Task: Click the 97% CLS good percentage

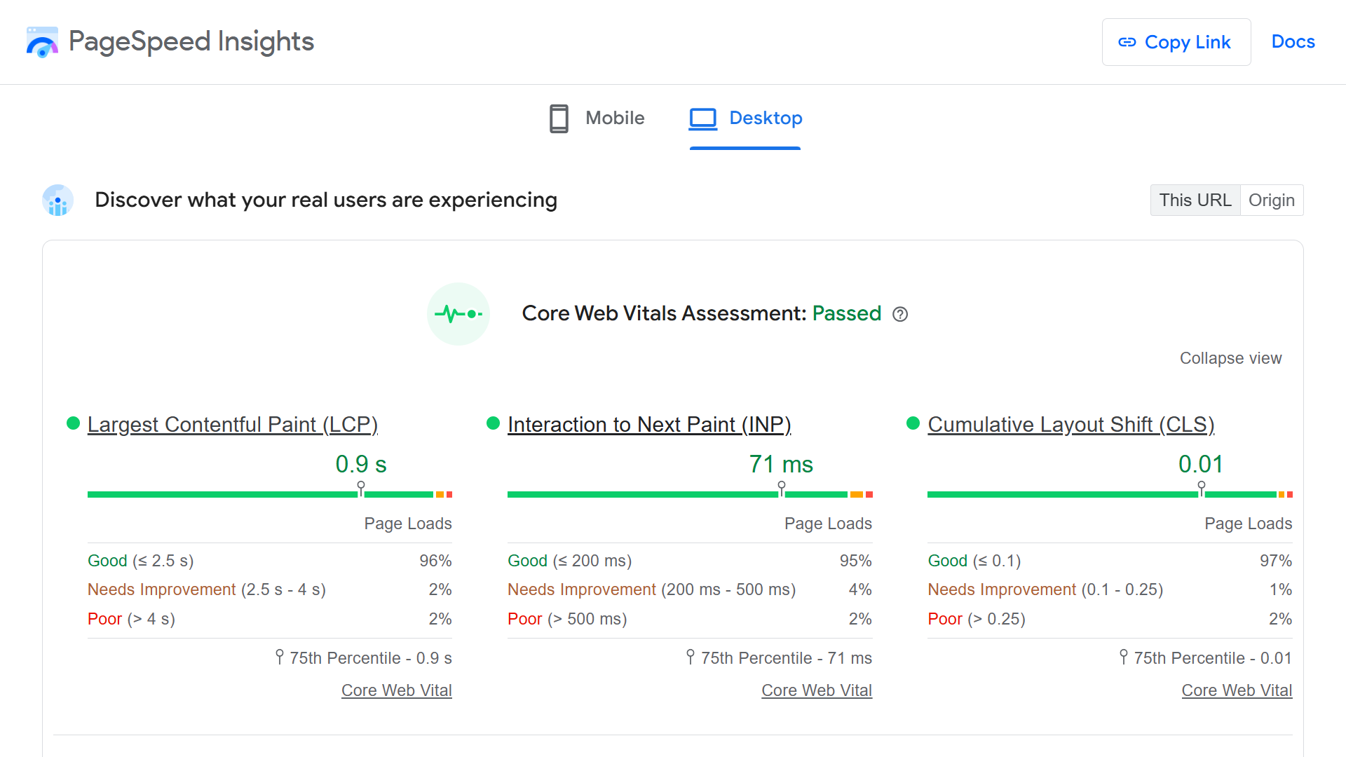Action: tap(1276, 561)
